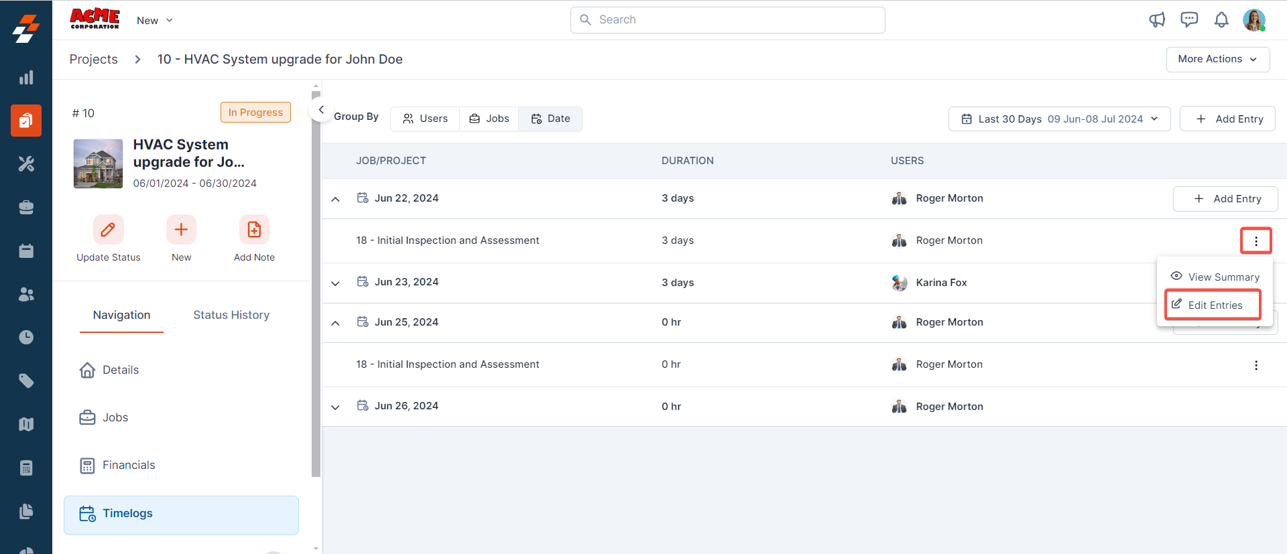Click the Projects breadcrumb link
The width and height of the screenshot is (1287, 554).
coord(94,60)
